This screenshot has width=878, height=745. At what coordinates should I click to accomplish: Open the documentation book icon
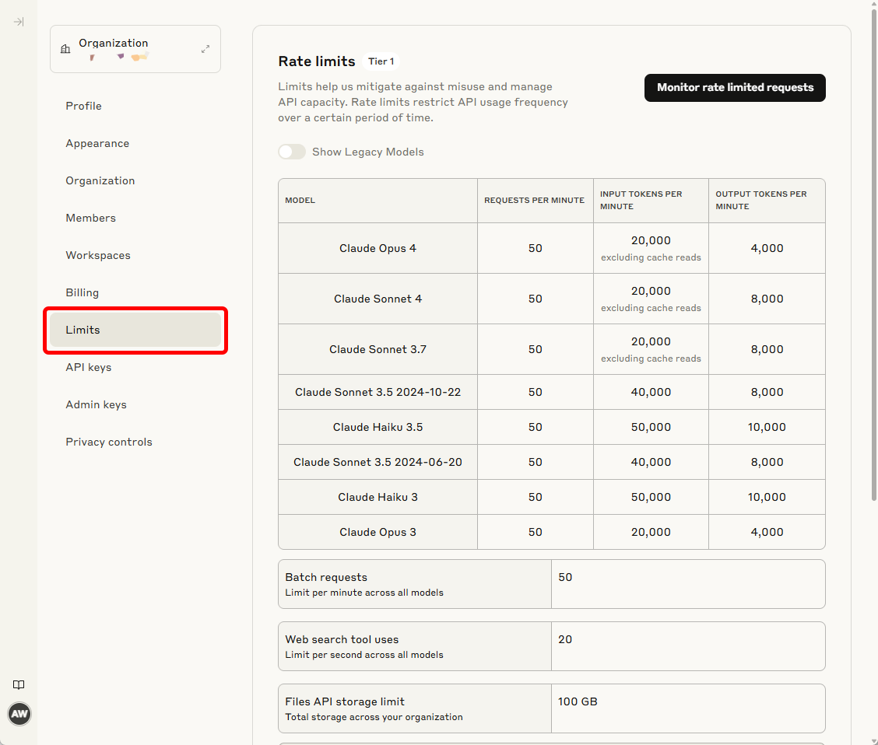19,684
